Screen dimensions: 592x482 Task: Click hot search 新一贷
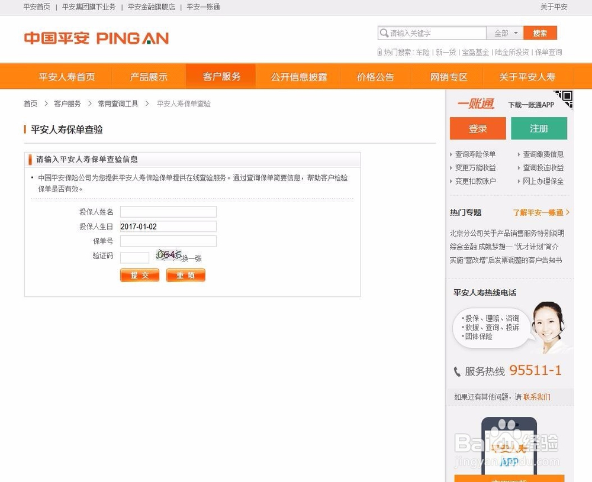pos(446,52)
